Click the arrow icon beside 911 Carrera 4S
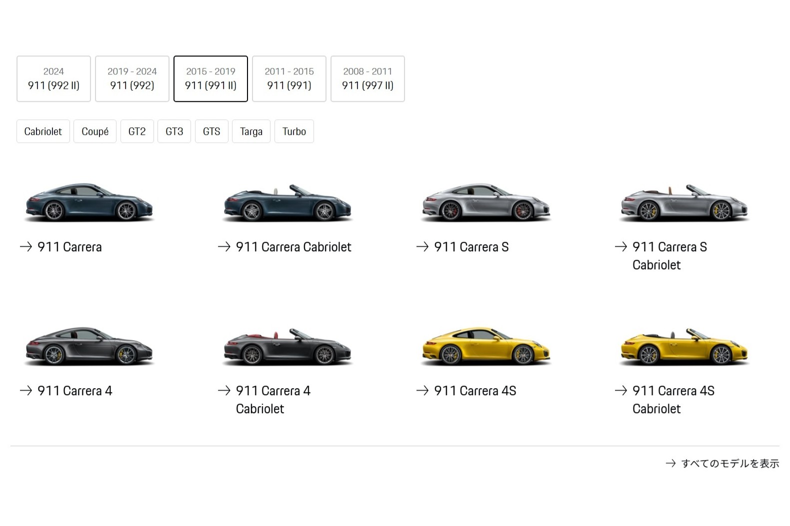The height and width of the screenshot is (526, 790). pos(422,390)
